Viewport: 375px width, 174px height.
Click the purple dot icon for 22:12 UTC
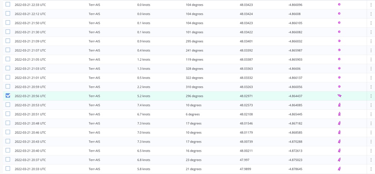click(x=339, y=14)
